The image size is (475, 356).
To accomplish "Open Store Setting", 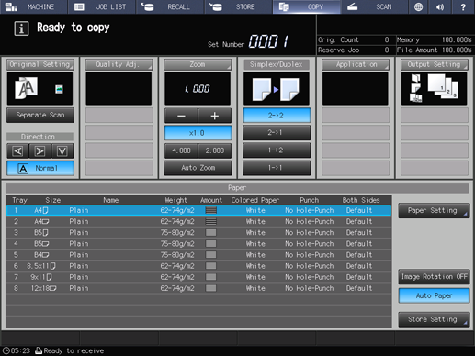I will (434, 319).
